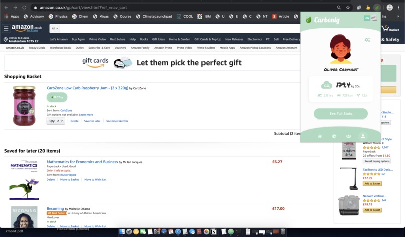Click the Amazon.co.uk logo
This screenshot has height=237, width=405.
26,28
